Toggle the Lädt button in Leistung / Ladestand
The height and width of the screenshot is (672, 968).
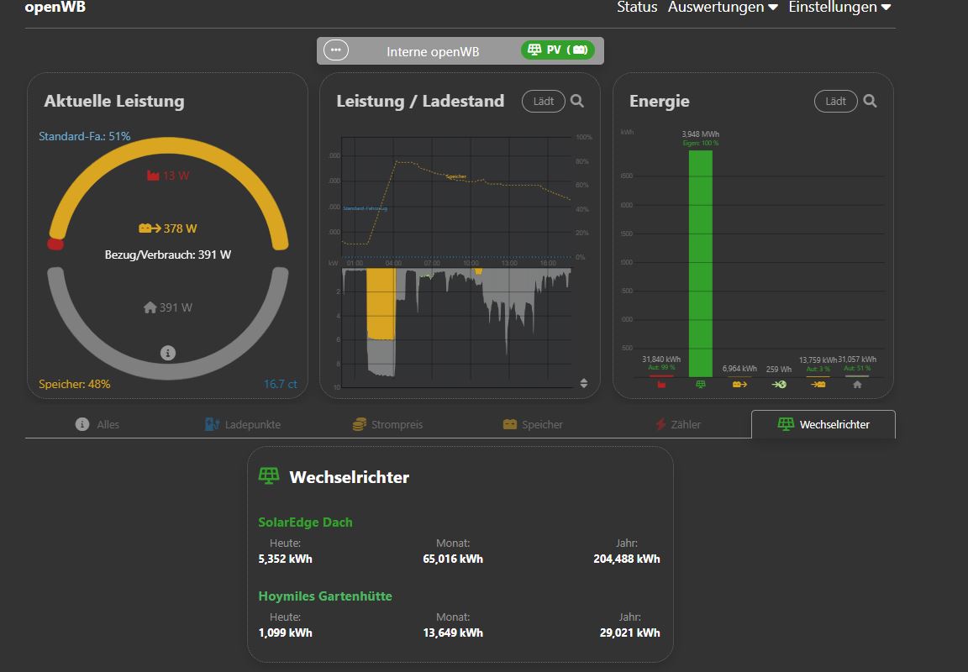tap(544, 101)
